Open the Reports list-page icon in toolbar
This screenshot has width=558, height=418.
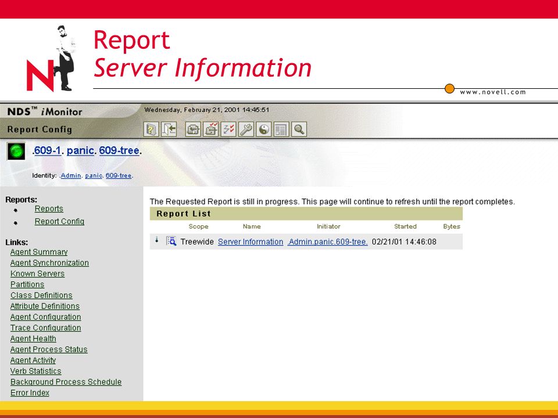[x=281, y=129]
